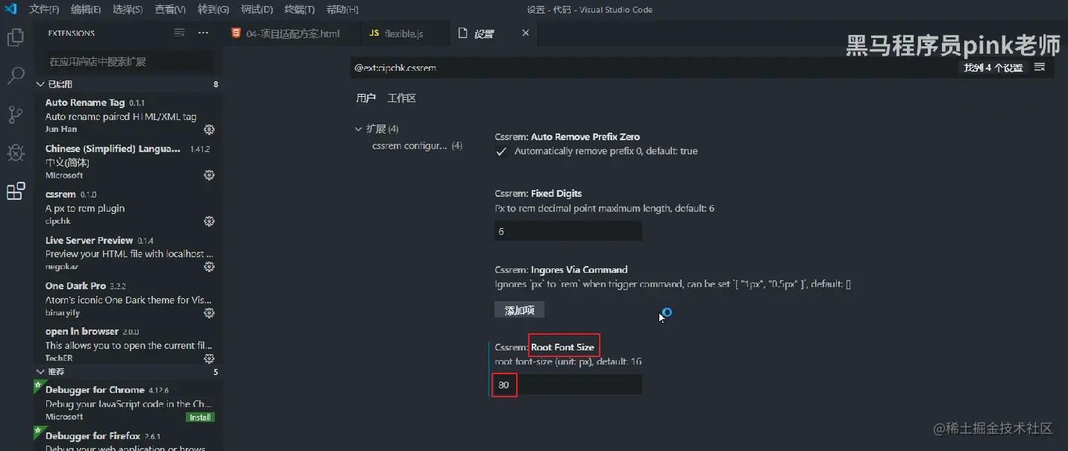
Task: Select the cssrem extension entry
Action: (128, 208)
